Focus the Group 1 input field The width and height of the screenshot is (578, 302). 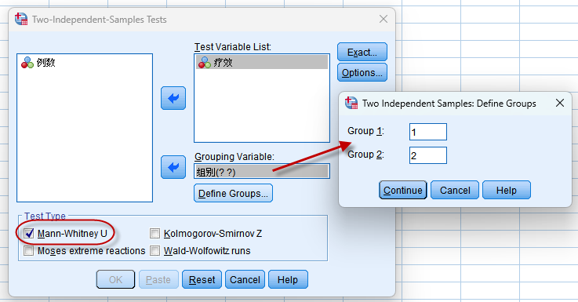428,132
